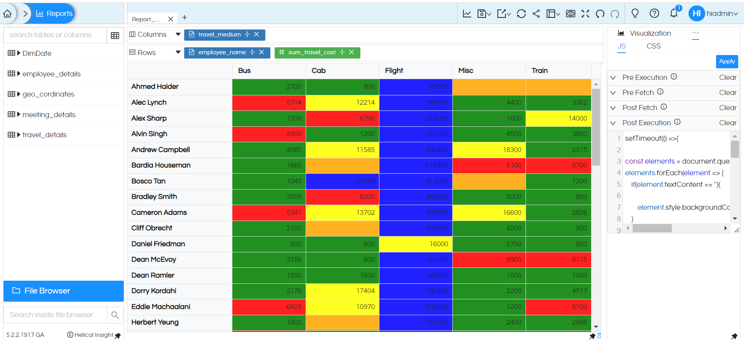Click yellow Cab cell 12214
Viewport: 744px width, 340px height.
343,102
